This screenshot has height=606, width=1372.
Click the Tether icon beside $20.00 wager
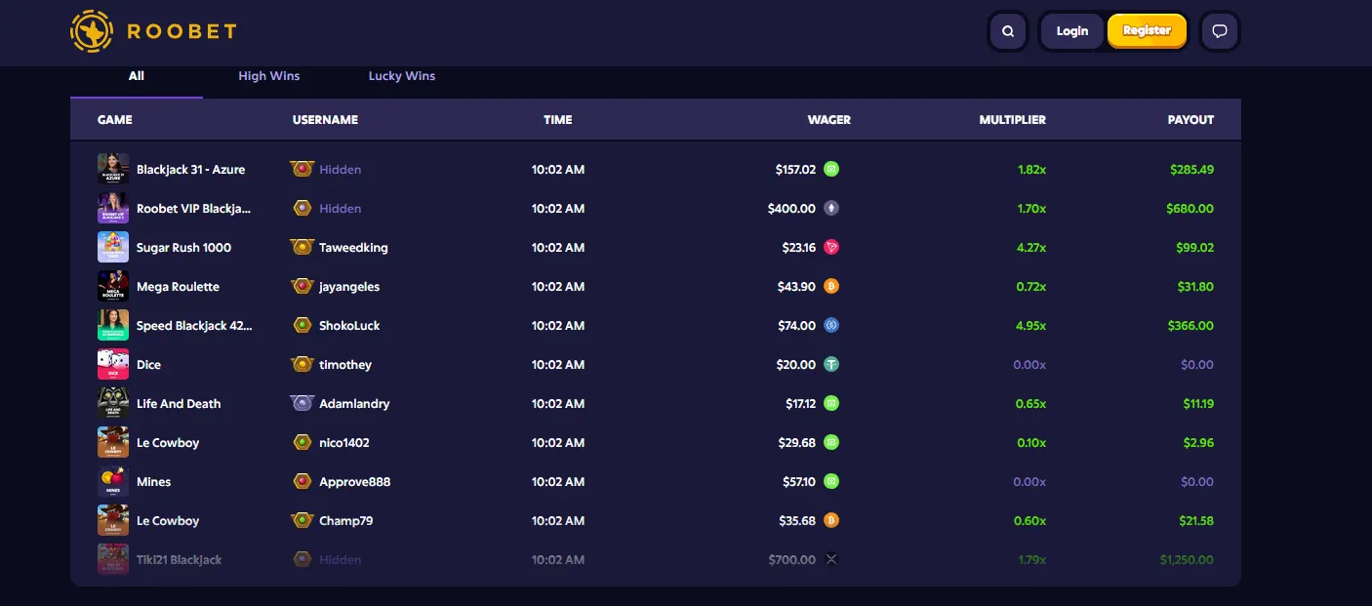tap(831, 365)
